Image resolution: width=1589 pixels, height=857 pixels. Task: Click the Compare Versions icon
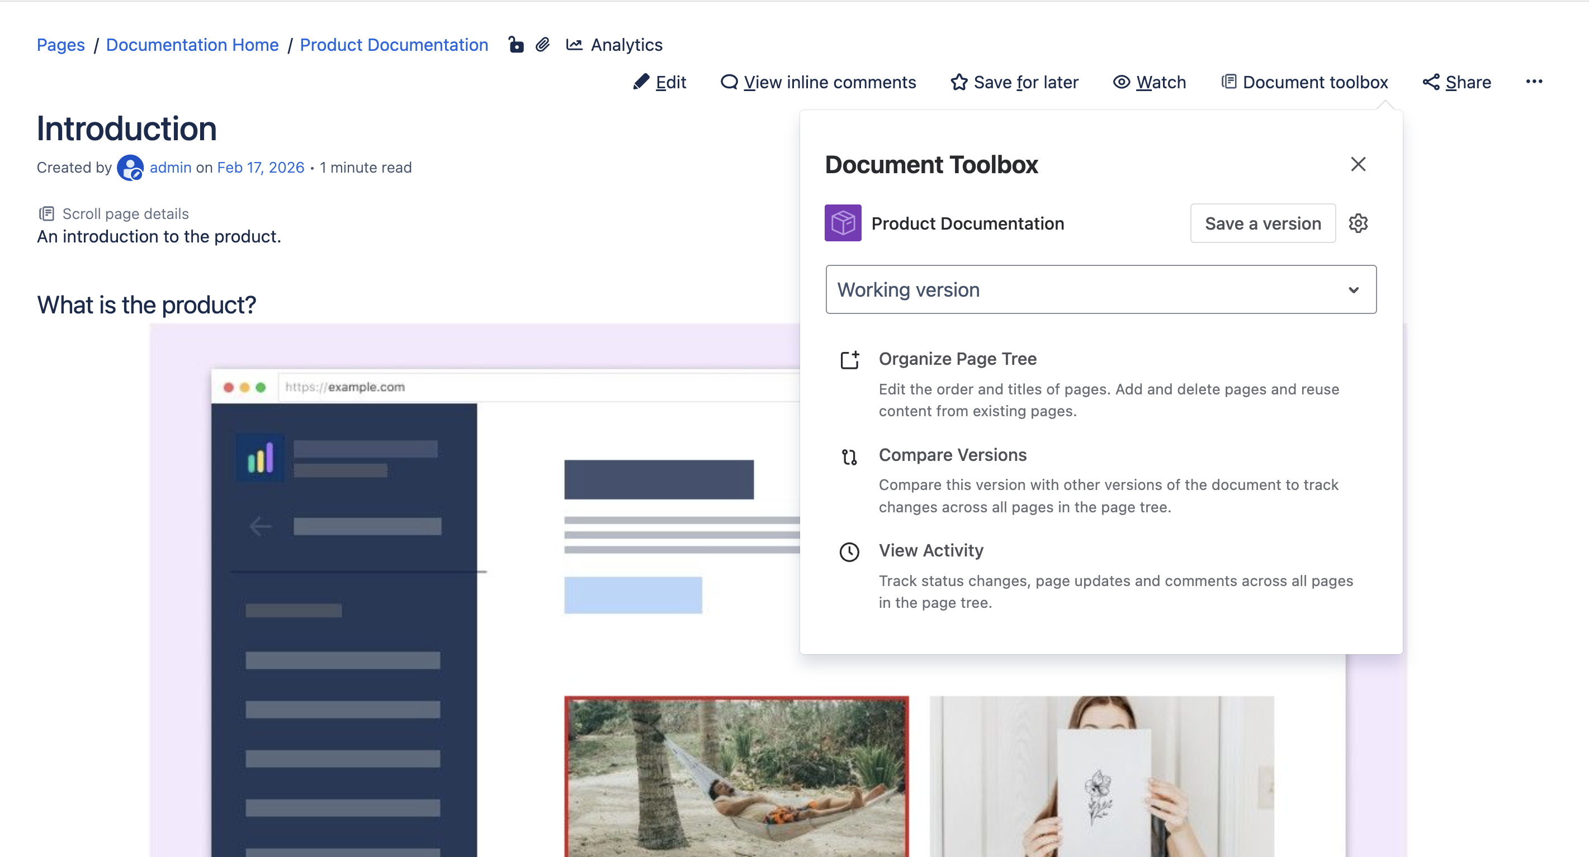849,457
